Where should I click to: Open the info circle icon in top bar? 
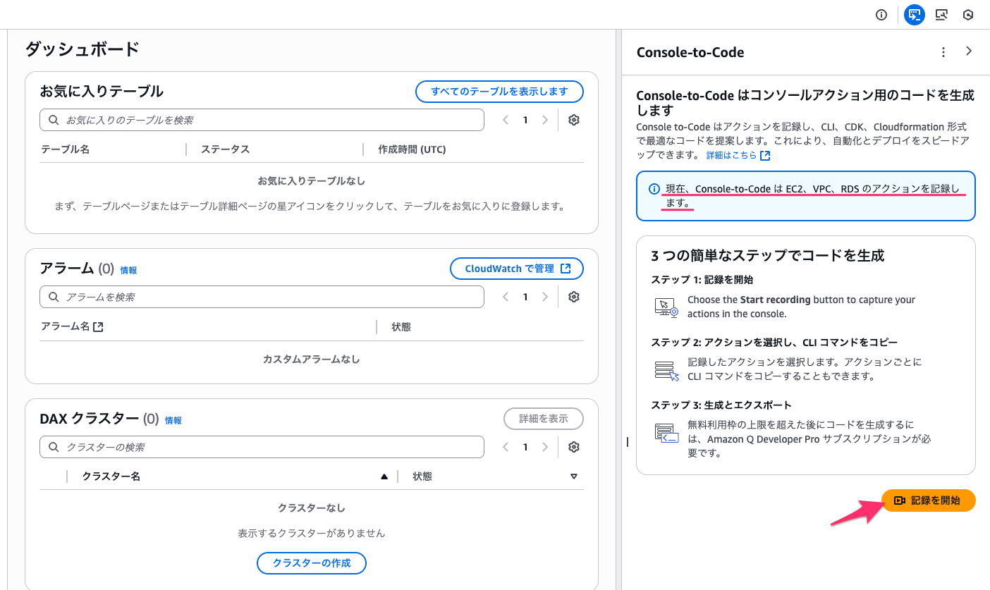[x=881, y=15]
